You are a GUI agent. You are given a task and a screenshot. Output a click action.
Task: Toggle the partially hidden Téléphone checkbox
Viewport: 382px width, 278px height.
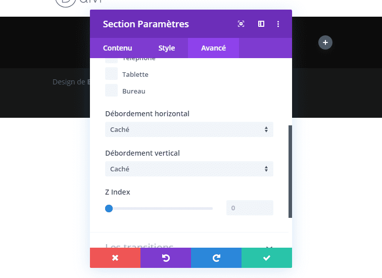tap(111, 61)
